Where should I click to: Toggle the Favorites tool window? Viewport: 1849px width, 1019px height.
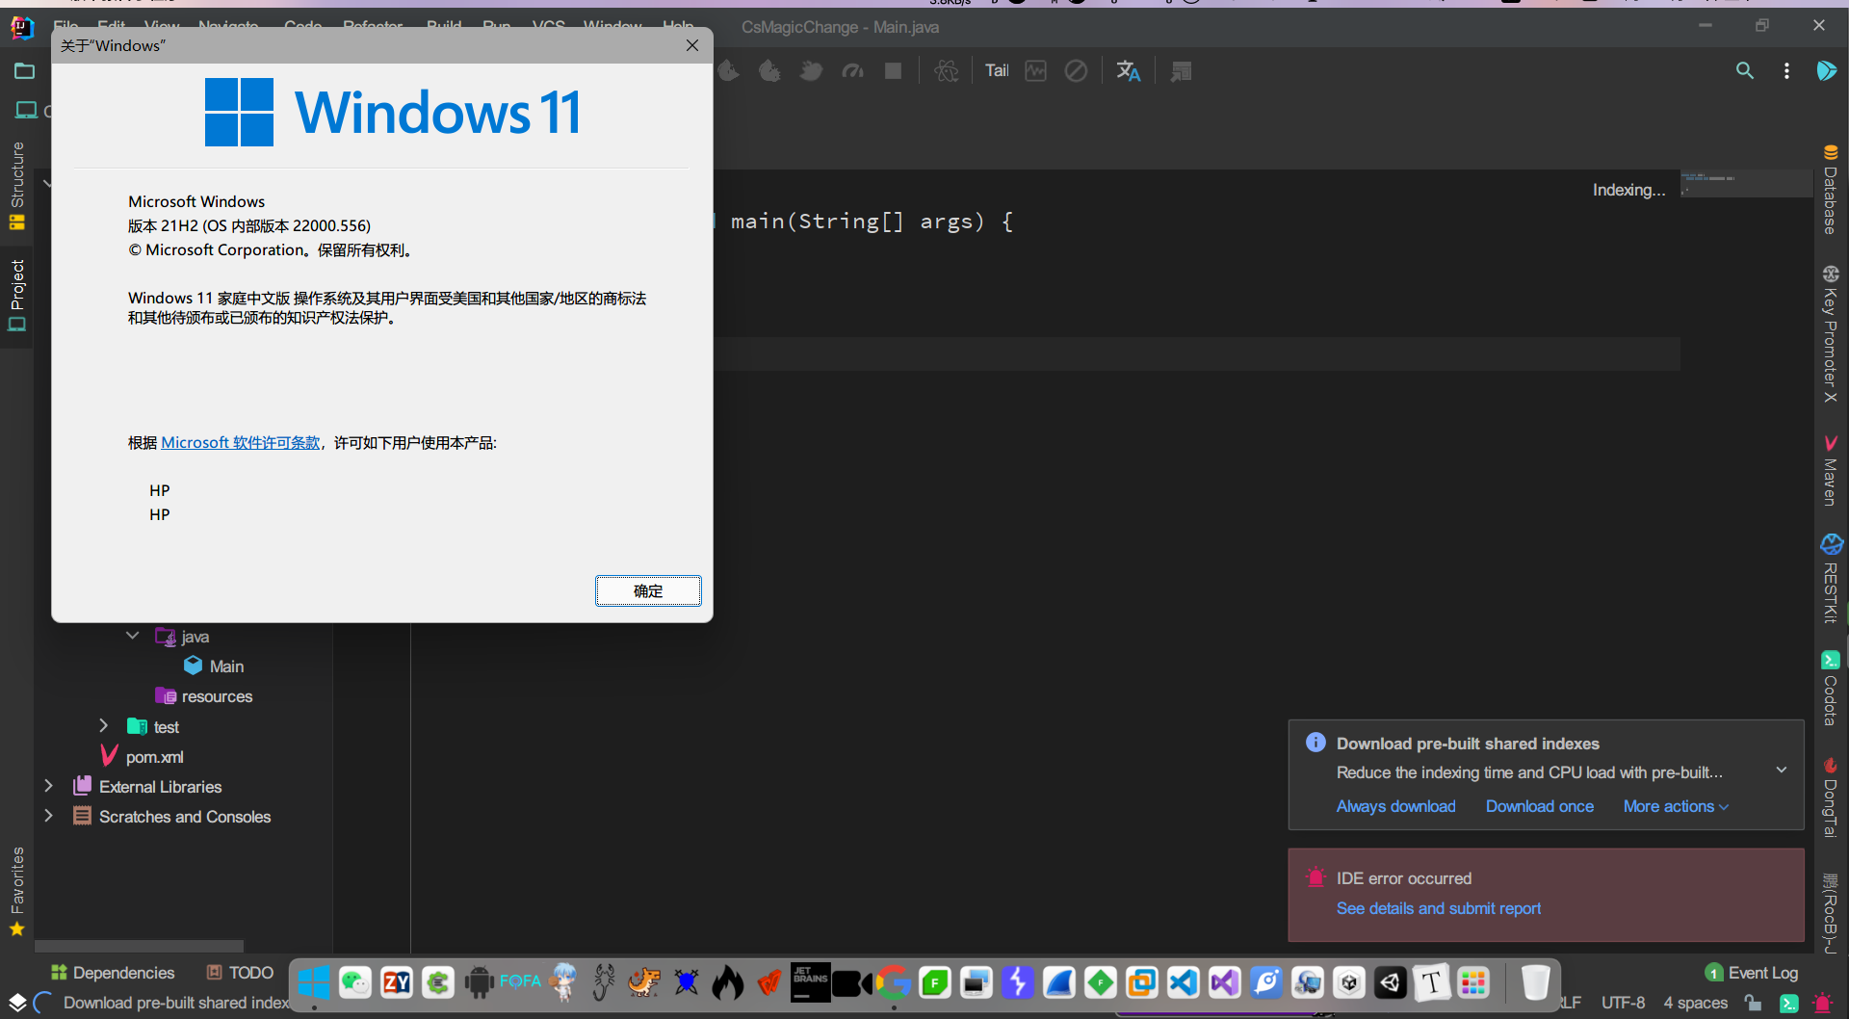[16, 891]
